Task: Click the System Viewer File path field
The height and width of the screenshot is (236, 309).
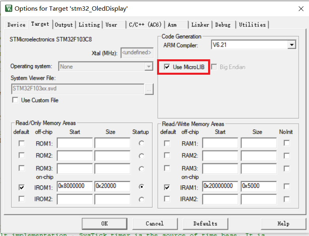Action: 78,89
